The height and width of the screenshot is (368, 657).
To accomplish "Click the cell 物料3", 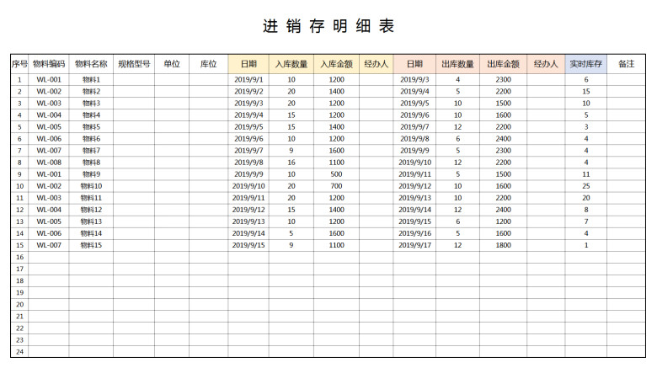I will point(91,103).
